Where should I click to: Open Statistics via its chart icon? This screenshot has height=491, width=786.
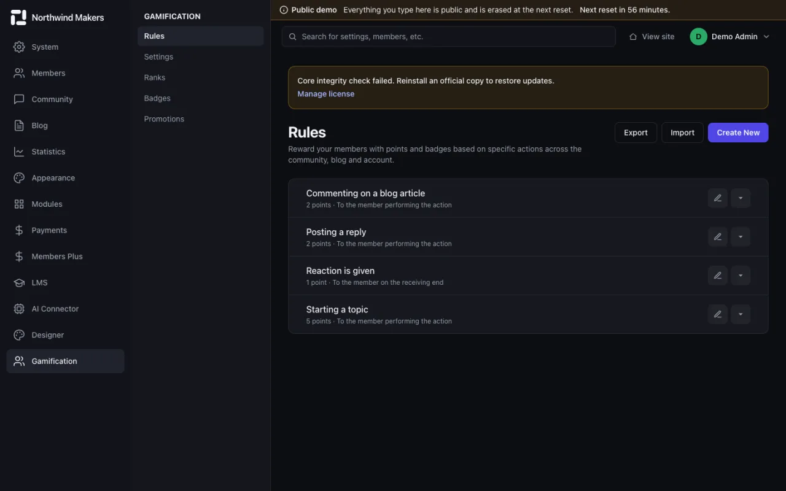[19, 152]
